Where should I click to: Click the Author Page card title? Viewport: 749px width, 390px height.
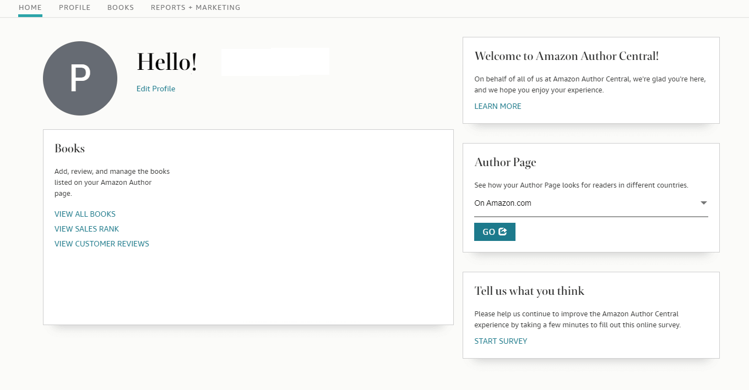[505, 162]
